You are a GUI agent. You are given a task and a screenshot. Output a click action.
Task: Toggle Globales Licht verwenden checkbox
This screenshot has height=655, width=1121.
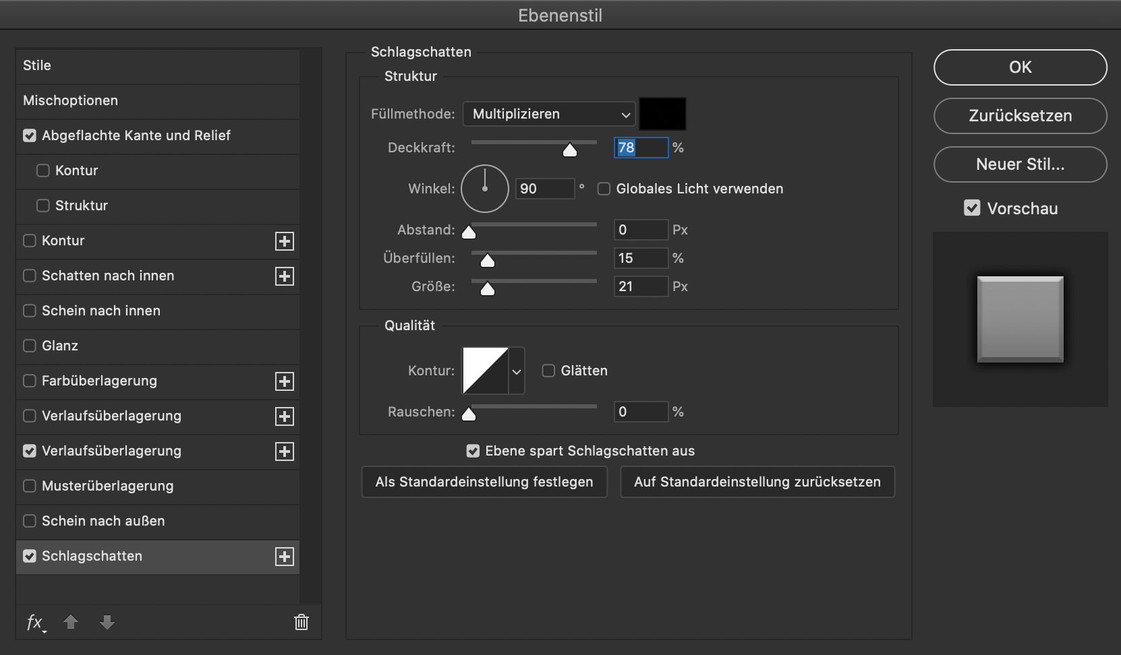coord(604,189)
